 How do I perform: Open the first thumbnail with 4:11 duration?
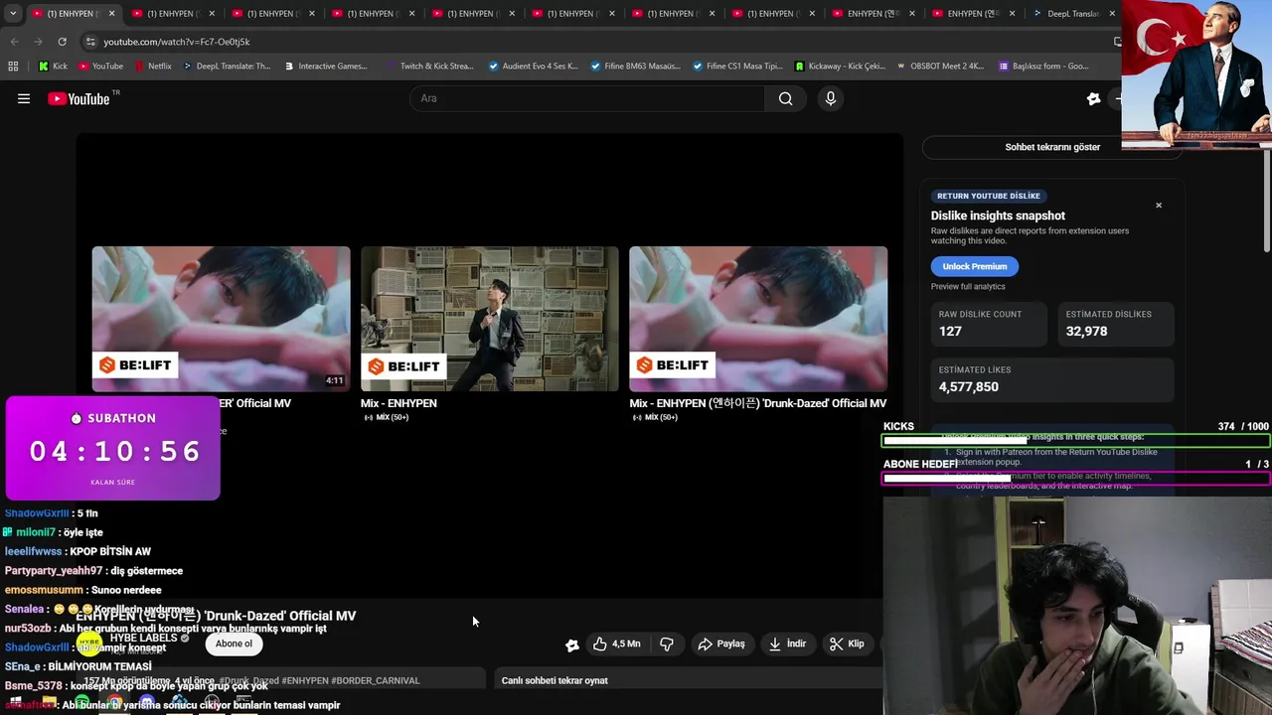coord(221,319)
